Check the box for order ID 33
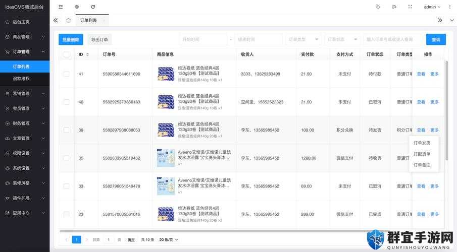This screenshot has width=457, height=252. point(67,186)
